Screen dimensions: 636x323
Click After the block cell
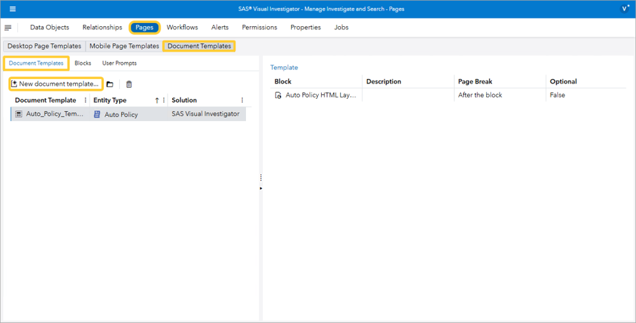[481, 95]
